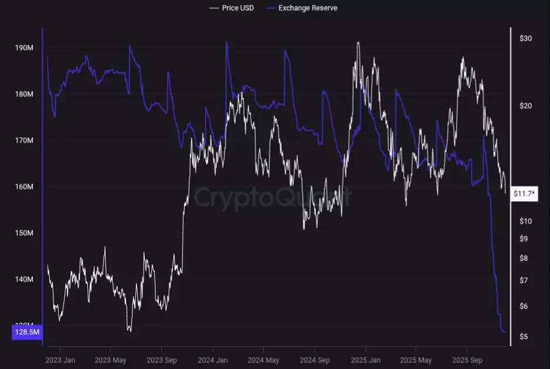Select the 2023 Jan date label

tap(60, 360)
